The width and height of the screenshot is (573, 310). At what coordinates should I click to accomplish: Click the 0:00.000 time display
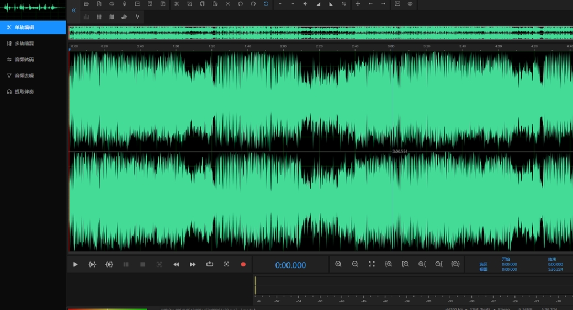(x=290, y=265)
